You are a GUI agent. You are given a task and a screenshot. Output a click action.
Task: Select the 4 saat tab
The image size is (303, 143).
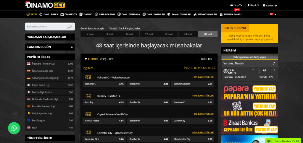click(110, 34)
